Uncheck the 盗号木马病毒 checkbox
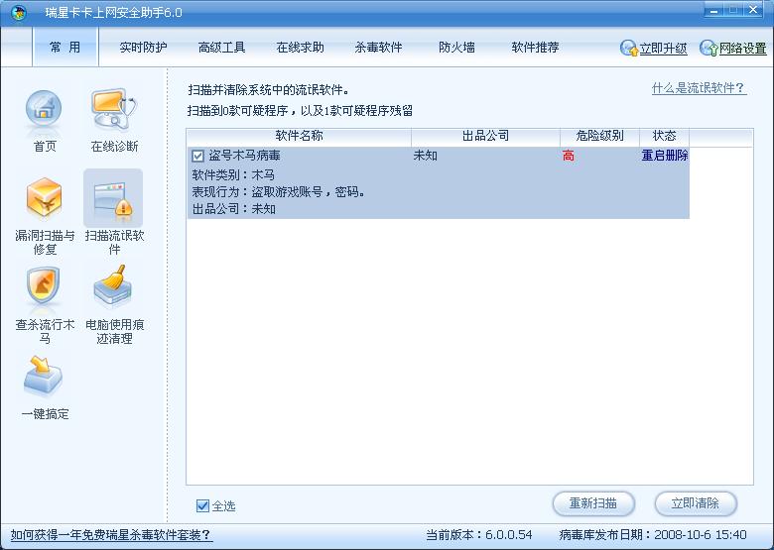Screen dimensions: 774x550 click(x=197, y=157)
